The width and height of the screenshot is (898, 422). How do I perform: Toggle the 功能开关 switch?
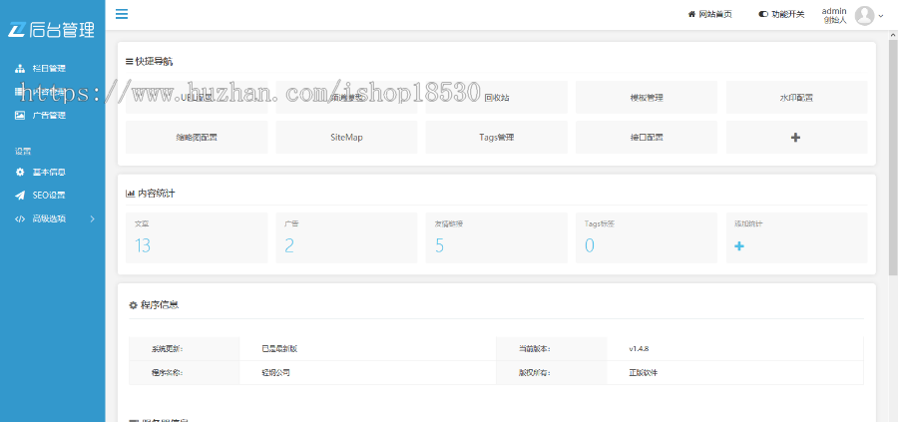(763, 14)
